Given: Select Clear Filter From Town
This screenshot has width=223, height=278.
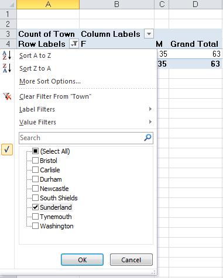Looking at the screenshot, I should coord(55,96).
